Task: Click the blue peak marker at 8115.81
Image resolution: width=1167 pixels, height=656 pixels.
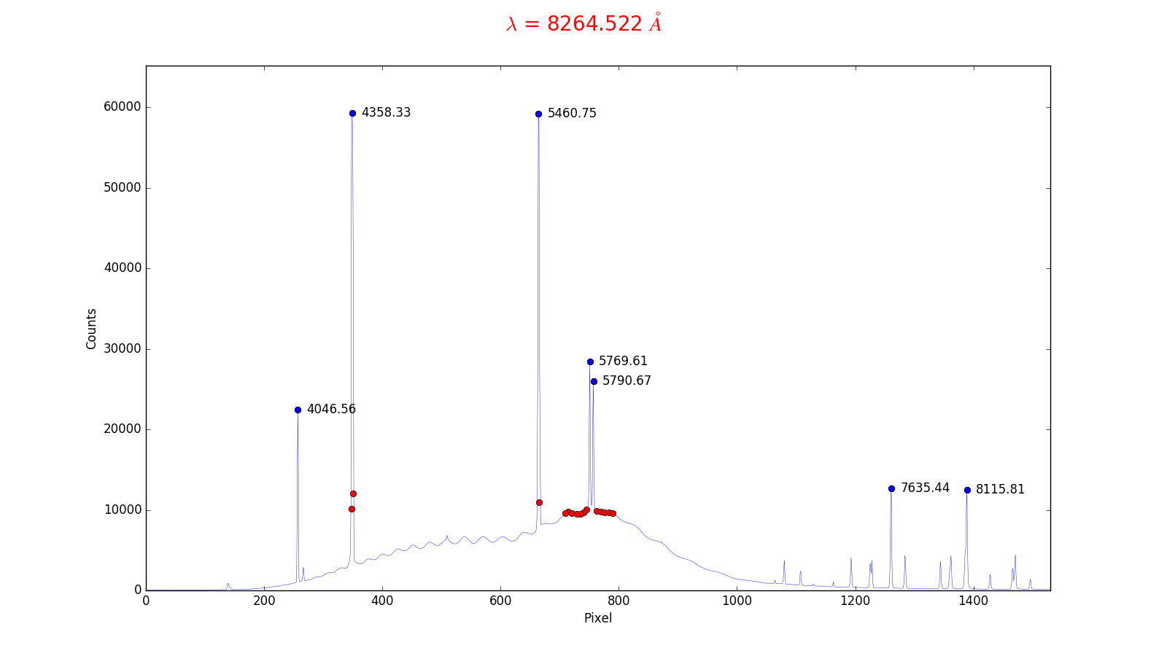Action: click(967, 490)
